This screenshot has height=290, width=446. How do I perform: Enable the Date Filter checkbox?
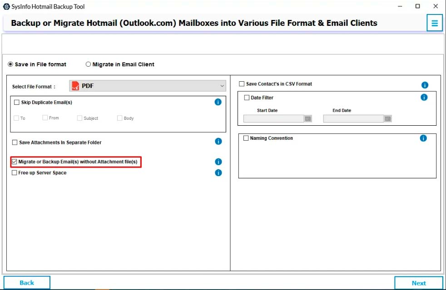247,98
